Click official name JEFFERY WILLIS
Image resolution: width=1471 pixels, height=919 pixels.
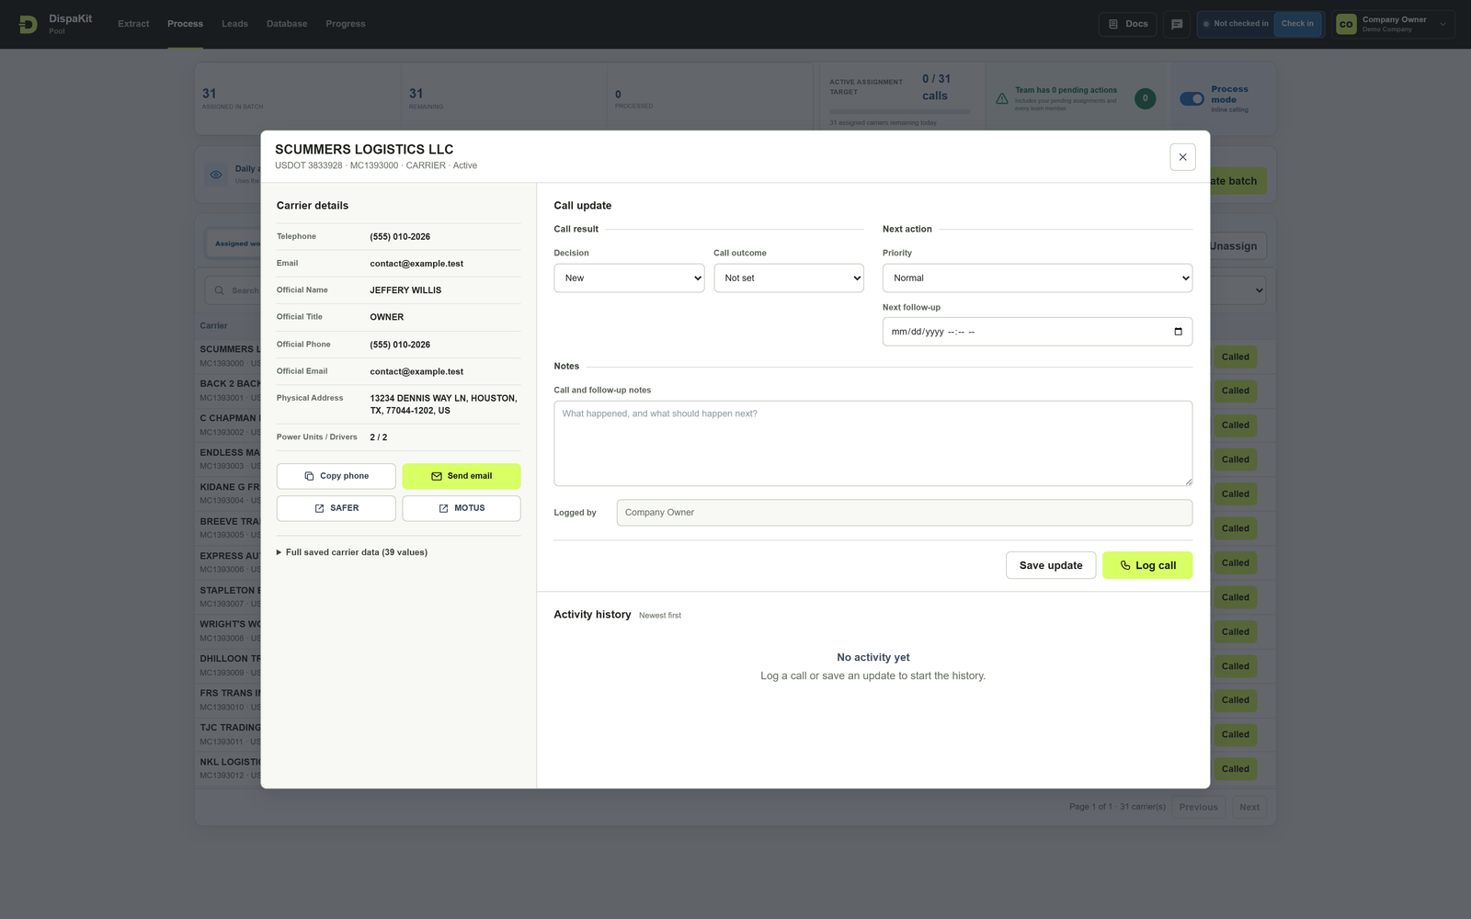[x=405, y=290]
